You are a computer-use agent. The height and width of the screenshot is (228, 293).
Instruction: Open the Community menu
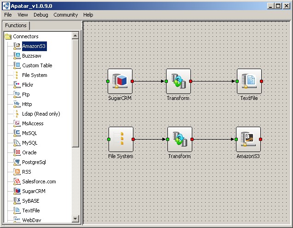coord(66,15)
